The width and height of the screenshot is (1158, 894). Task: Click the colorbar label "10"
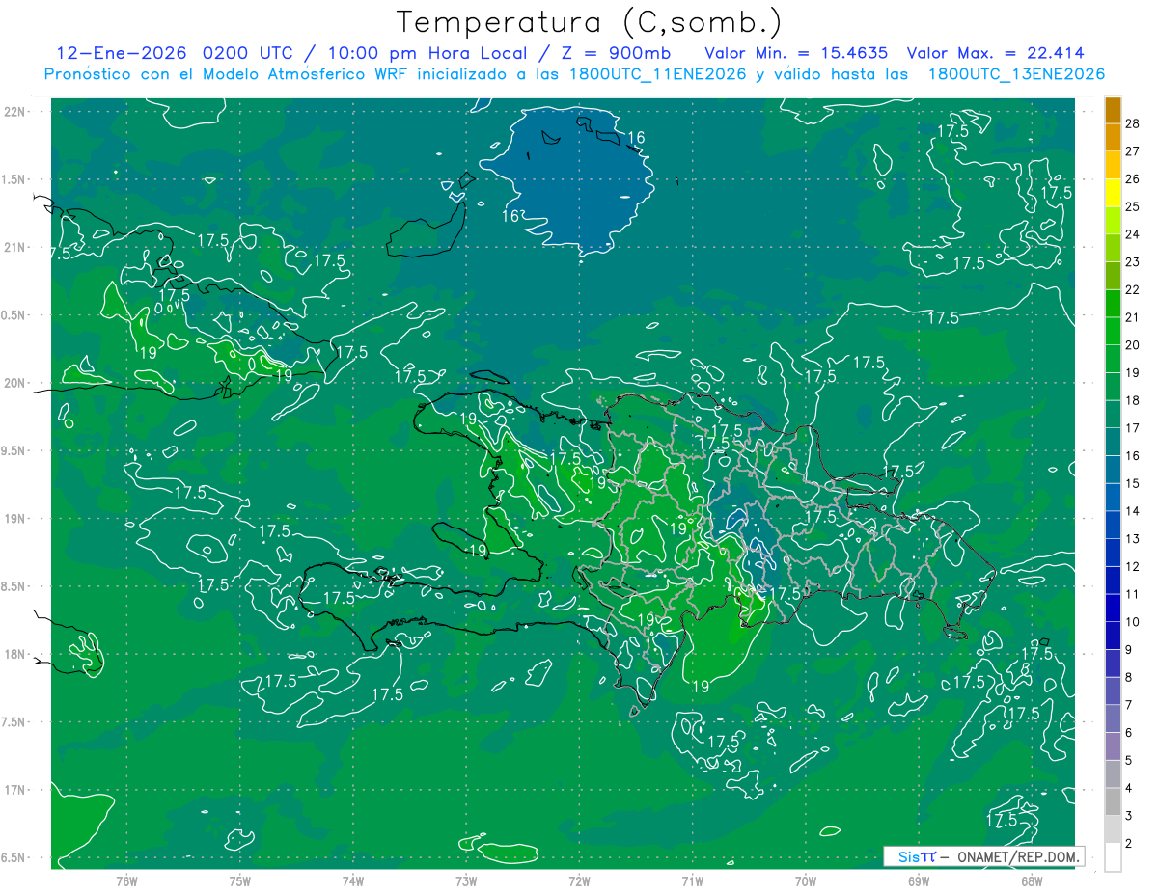[x=1133, y=622]
